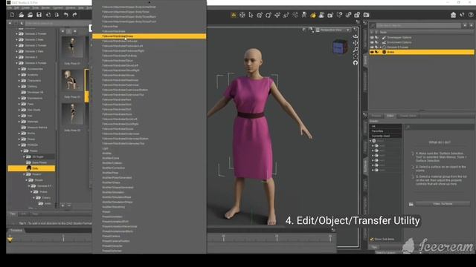Click the Export icon left of Undo
476x267 pixels.
(x=57, y=15)
